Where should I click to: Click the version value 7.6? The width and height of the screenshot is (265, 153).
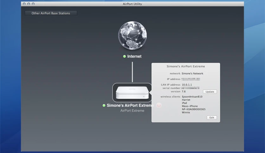coord(184,91)
